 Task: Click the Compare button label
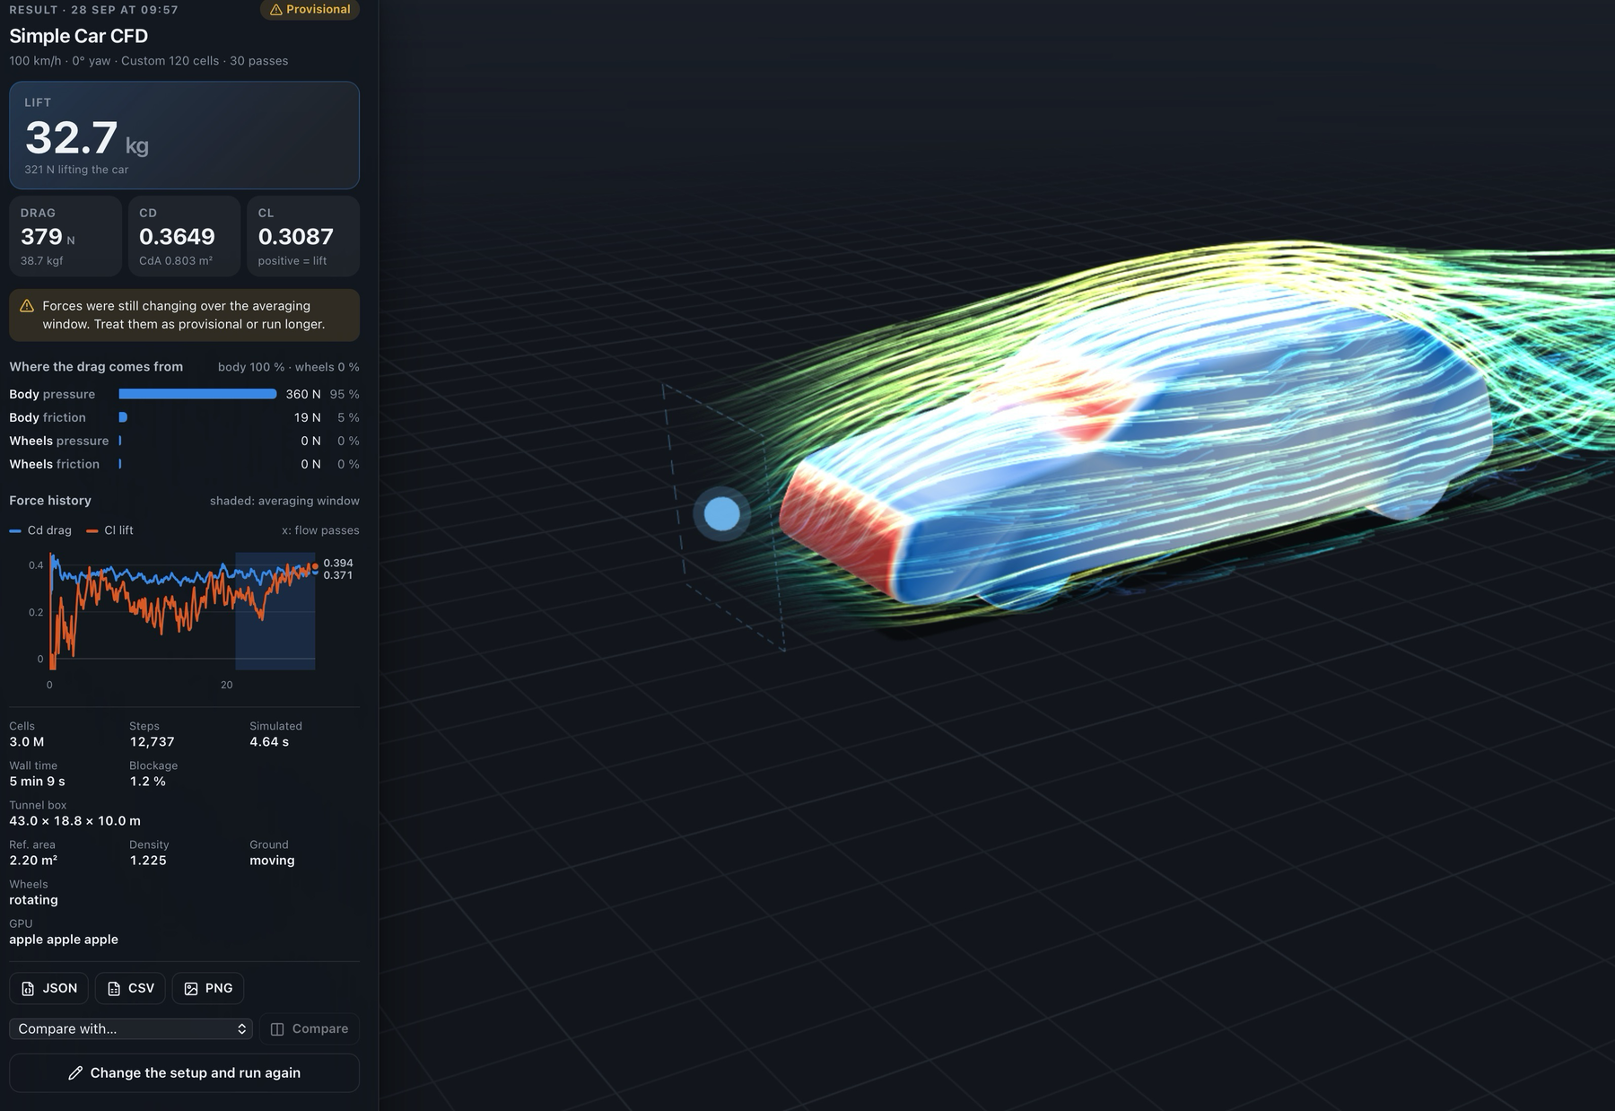tap(320, 1028)
